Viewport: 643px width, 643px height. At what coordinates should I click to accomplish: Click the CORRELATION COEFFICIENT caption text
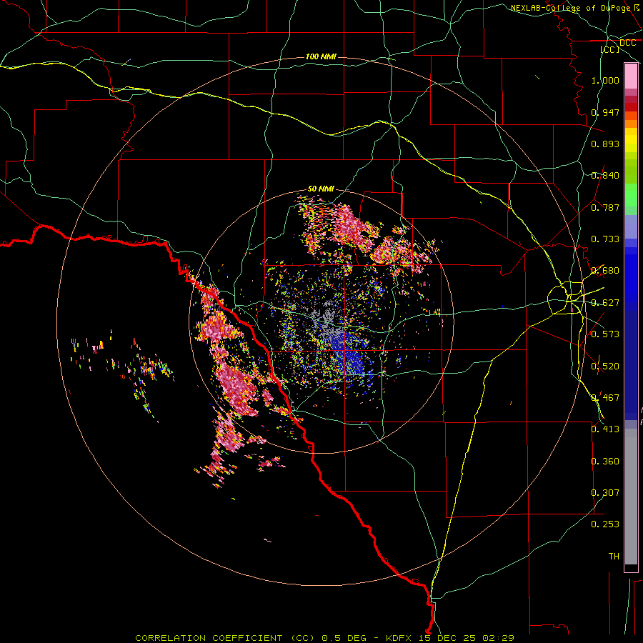click(x=225, y=638)
